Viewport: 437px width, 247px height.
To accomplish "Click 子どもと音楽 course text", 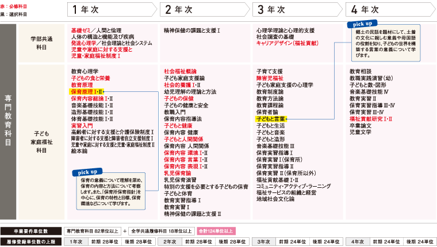I will [271, 133].
